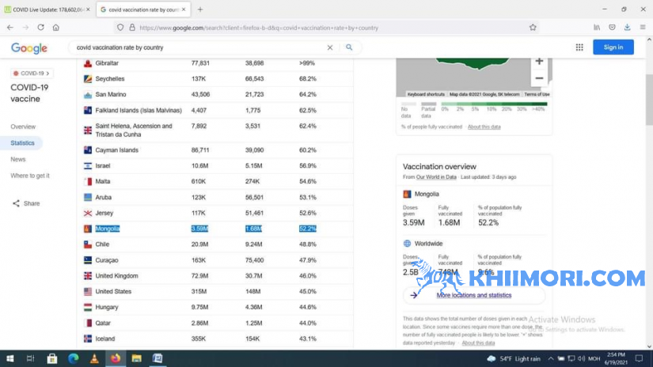This screenshot has height=367, width=653.
Task: Open the News section in sidebar
Action: click(x=18, y=159)
